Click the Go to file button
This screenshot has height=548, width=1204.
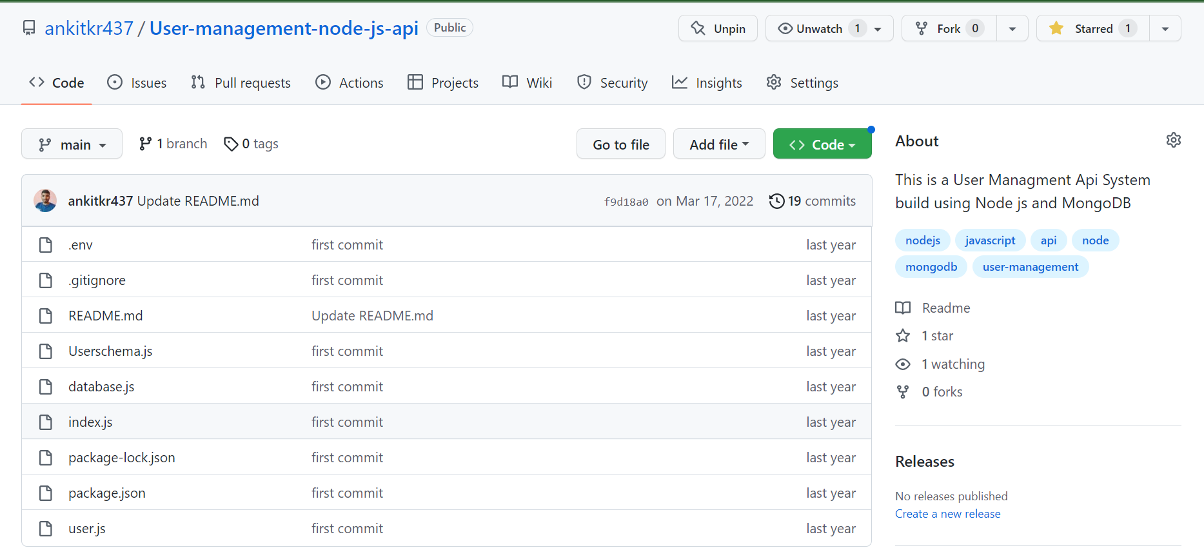pos(620,144)
